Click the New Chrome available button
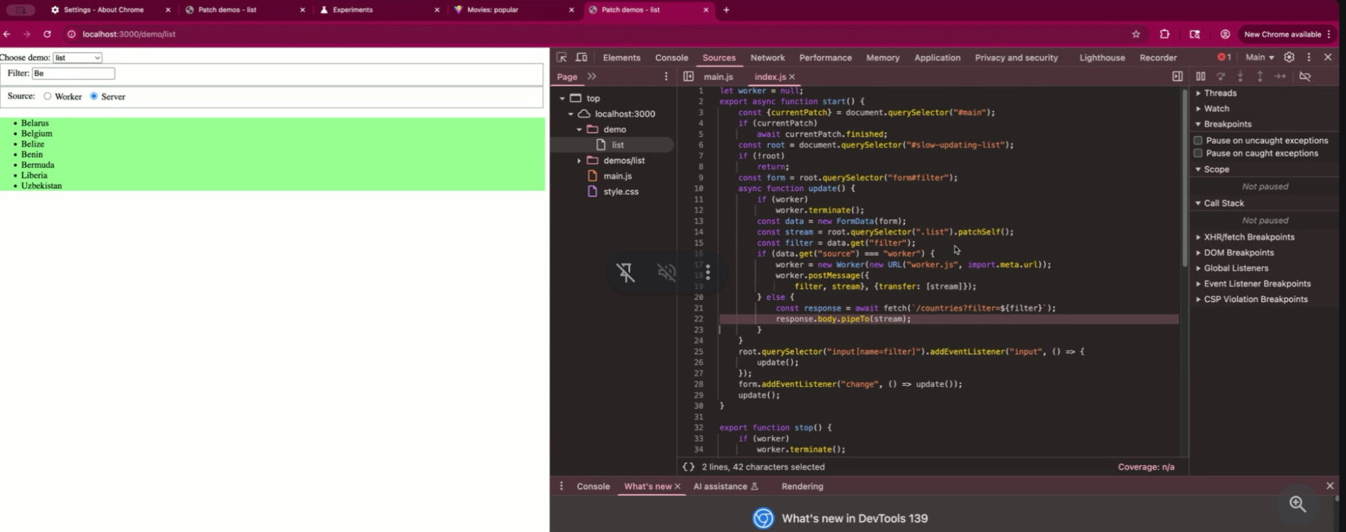The width and height of the screenshot is (1346, 532). pos(1282,34)
